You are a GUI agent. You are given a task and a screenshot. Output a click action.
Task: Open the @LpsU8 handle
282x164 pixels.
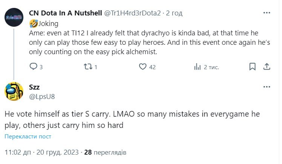pos(42,96)
